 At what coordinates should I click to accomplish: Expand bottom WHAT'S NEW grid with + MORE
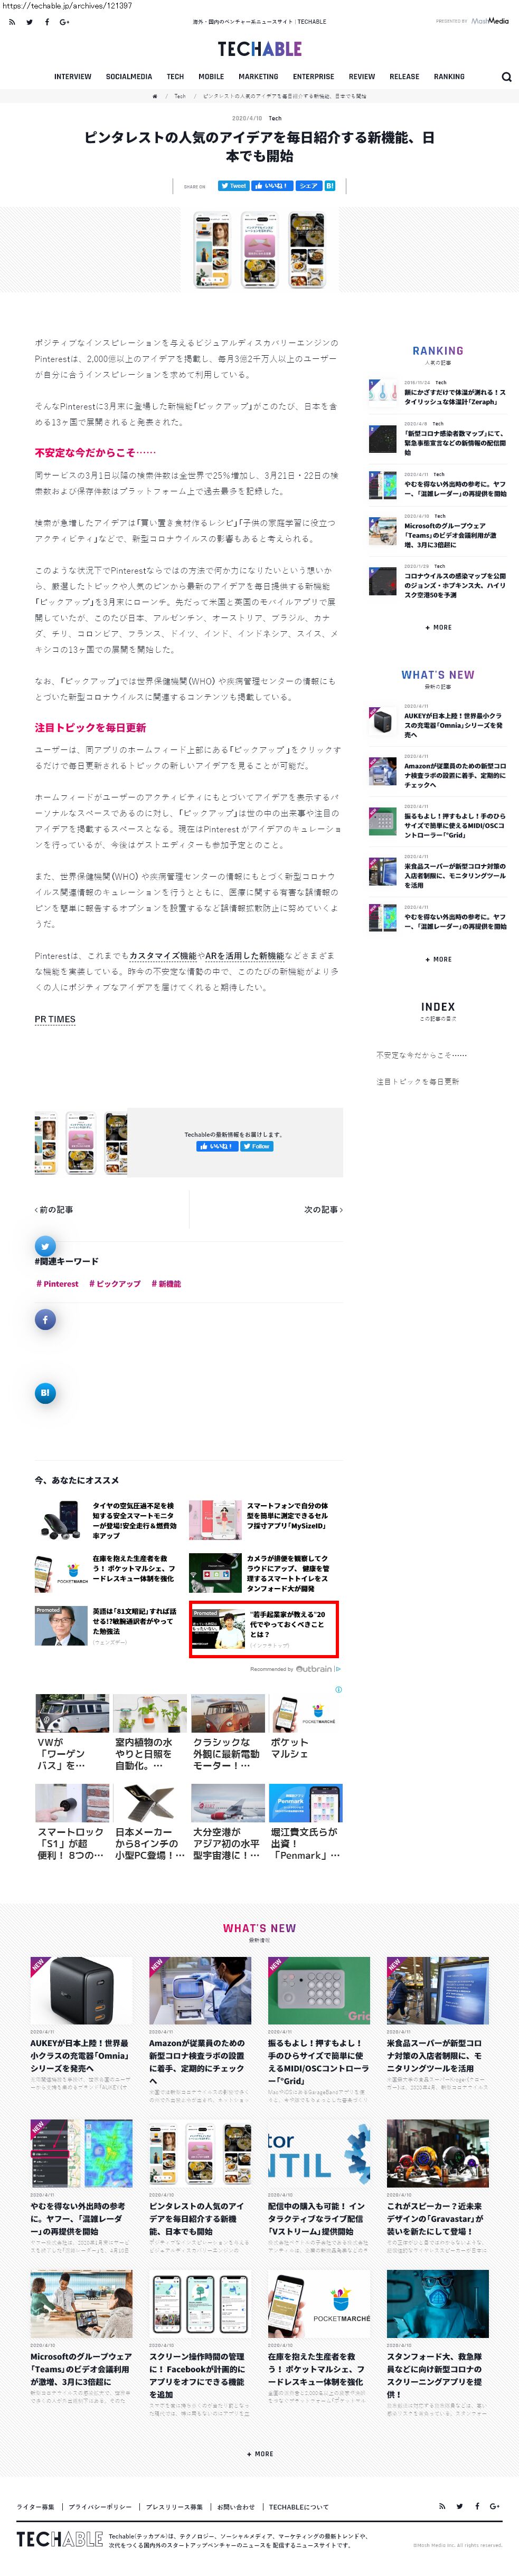pyautogui.click(x=259, y=2454)
